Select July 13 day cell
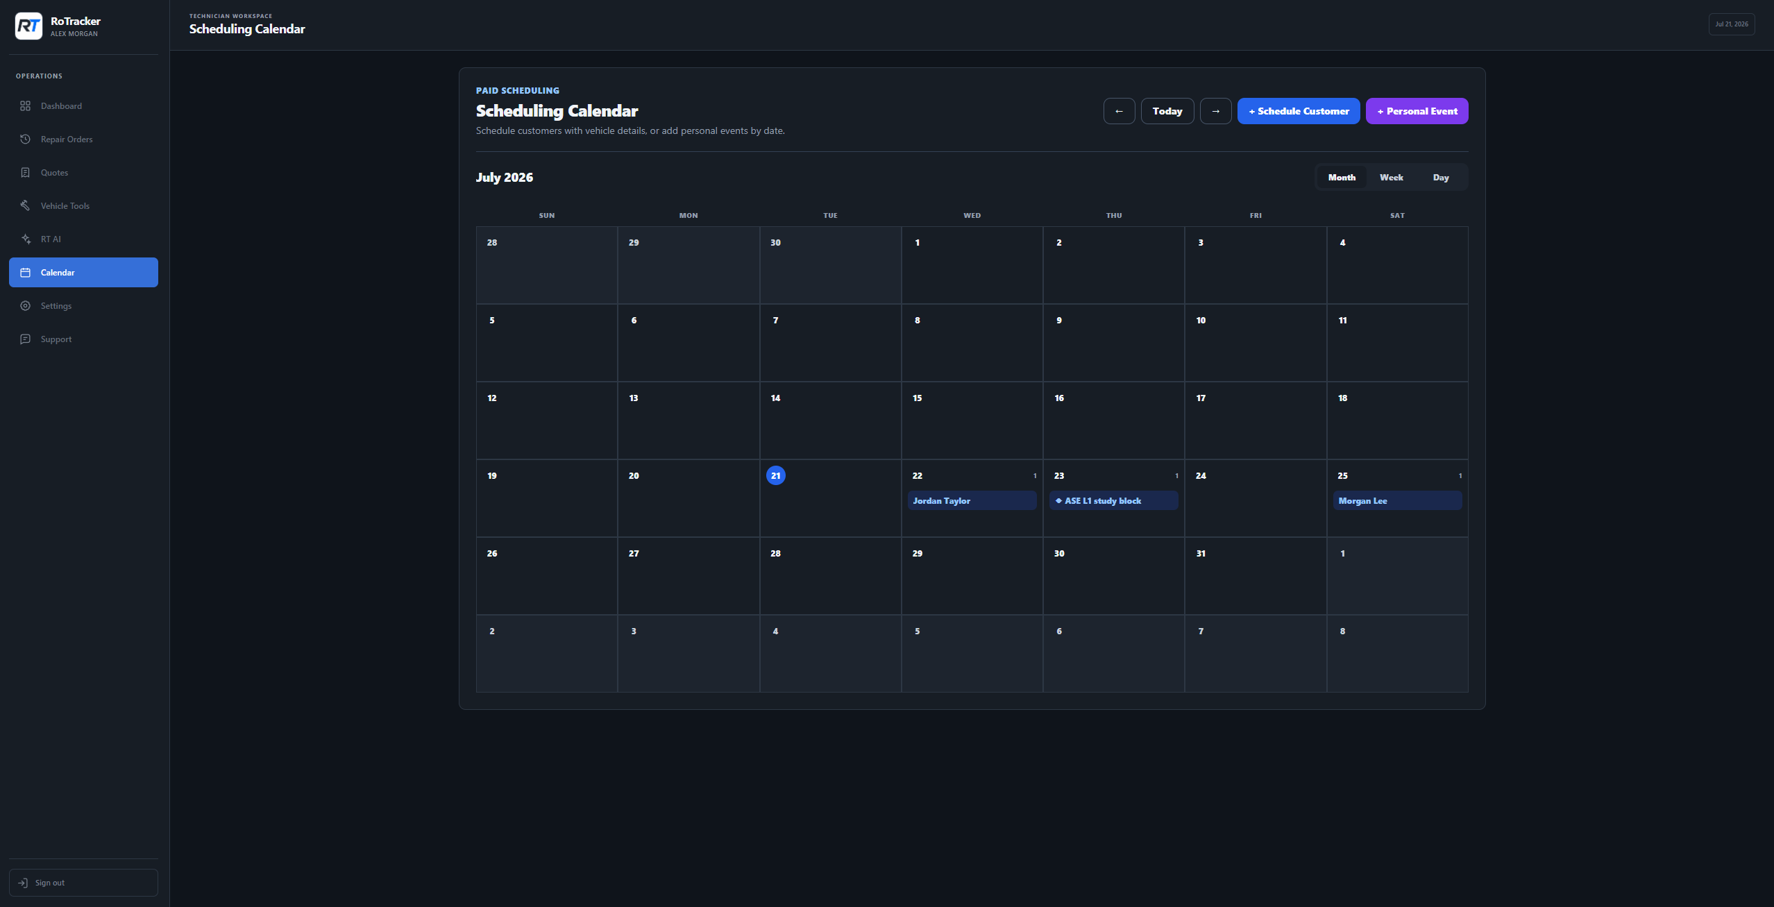 [689, 421]
